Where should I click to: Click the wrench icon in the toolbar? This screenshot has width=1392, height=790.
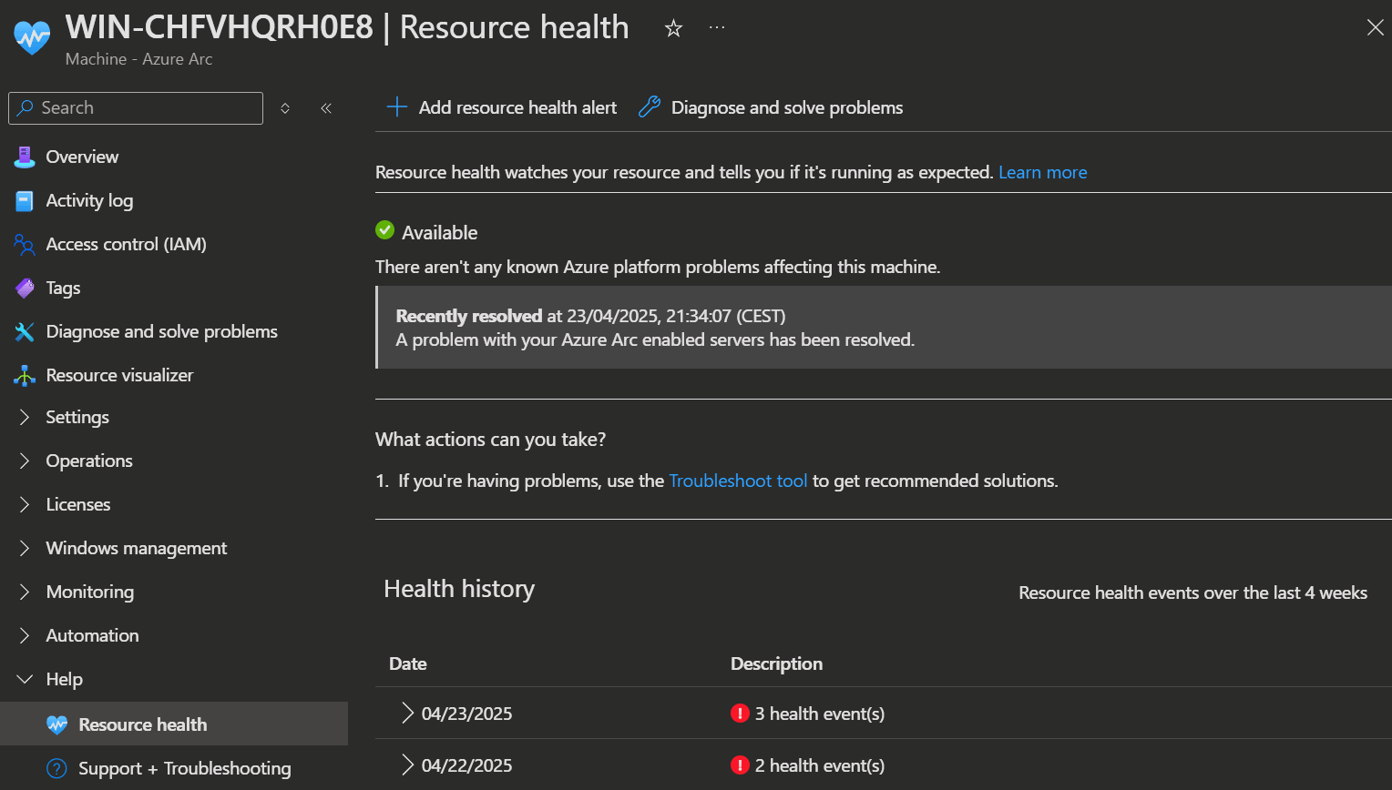click(650, 107)
